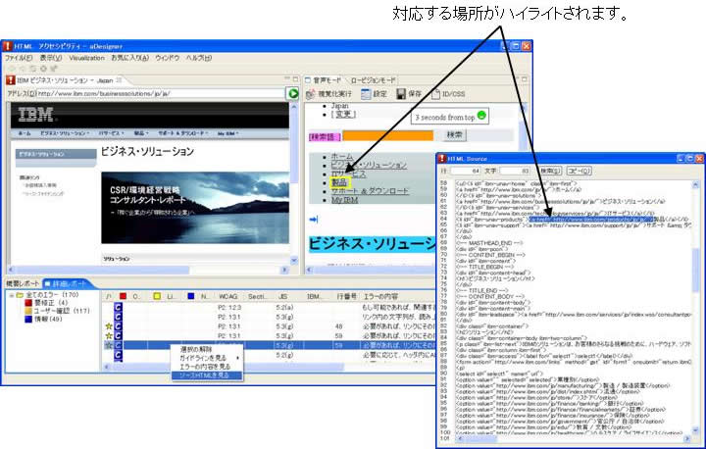Switch to the 音声モード tab

click(324, 80)
